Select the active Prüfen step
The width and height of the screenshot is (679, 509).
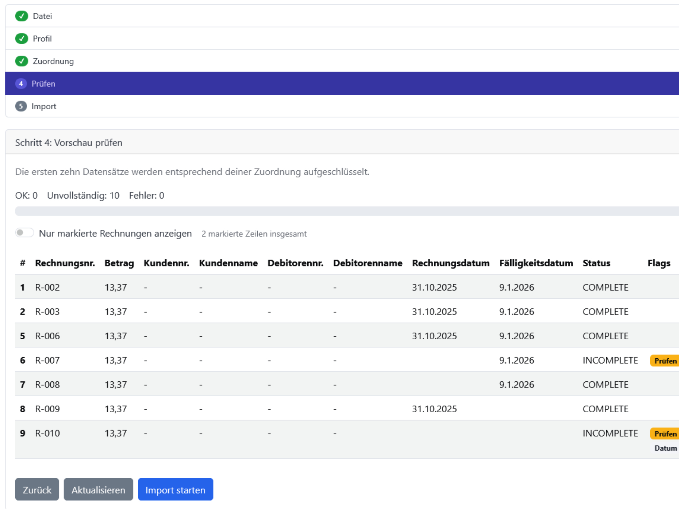click(x=342, y=83)
